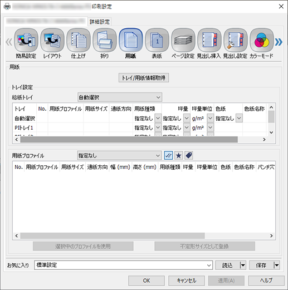Image resolution: width=288 pixels, height=290 pixels.
Task: Open the 用紙プロファイル 指定なし dropdown
Action: [119, 155]
